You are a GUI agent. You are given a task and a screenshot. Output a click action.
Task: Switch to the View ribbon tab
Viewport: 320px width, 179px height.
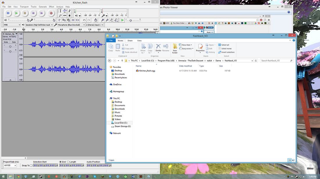coord(139,41)
